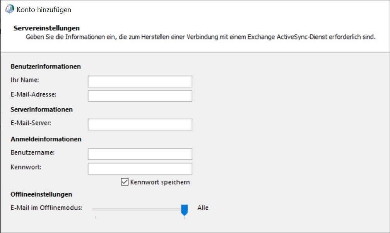Click the Benutzerinformationen section header
The width and height of the screenshot is (390, 233).
point(46,67)
